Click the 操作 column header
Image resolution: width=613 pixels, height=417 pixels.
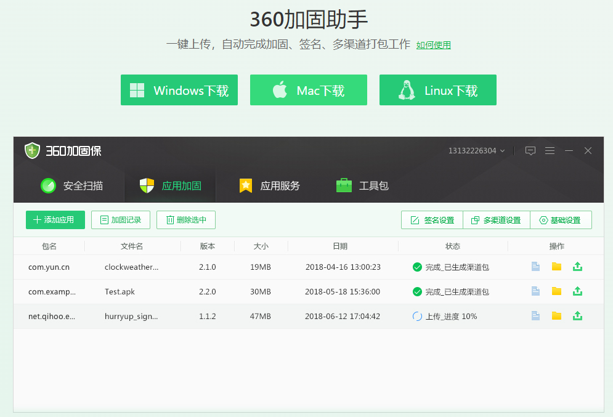coord(557,246)
